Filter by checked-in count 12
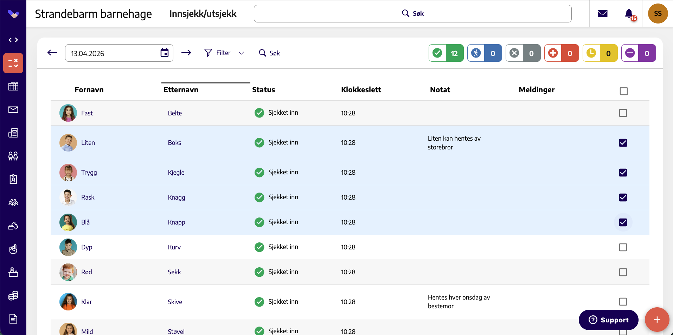673x335 pixels. tap(446, 53)
